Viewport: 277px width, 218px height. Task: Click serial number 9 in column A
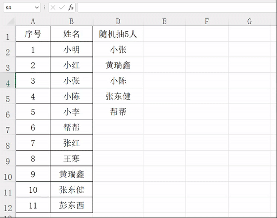pos(33,174)
